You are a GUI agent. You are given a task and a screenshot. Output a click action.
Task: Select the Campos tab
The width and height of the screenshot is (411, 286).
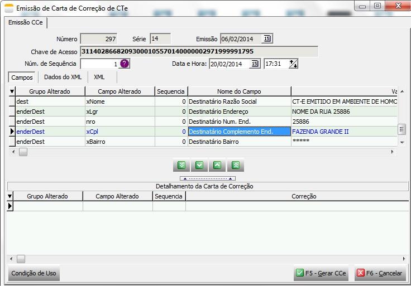click(22, 77)
